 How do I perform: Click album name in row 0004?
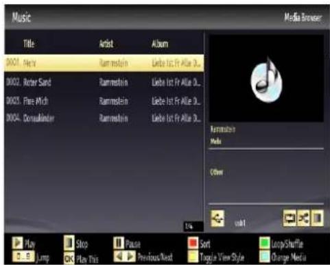[x=176, y=118]
